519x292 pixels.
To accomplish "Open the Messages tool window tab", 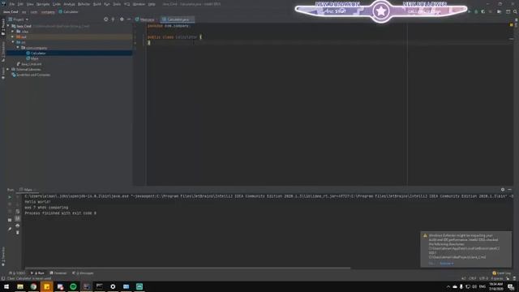I will pyautogui.click(x=83, y=273).
